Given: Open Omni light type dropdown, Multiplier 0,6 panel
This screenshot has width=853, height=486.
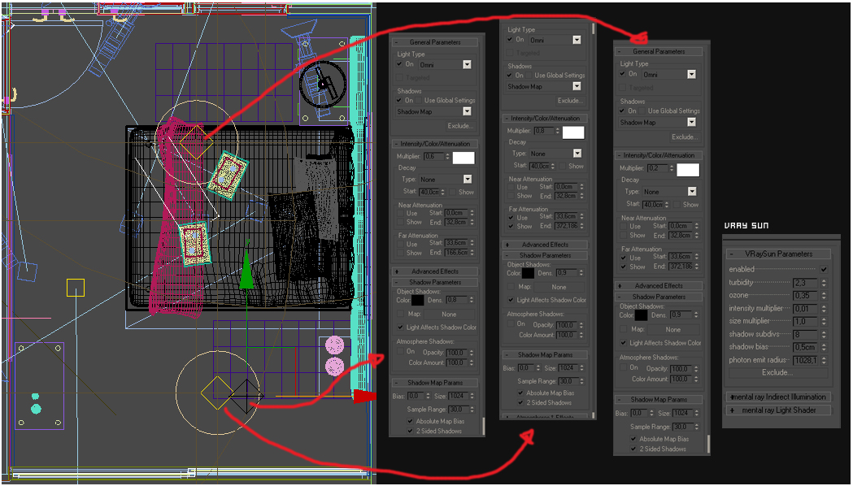Looking at the screenshot, I should point(467,65).
